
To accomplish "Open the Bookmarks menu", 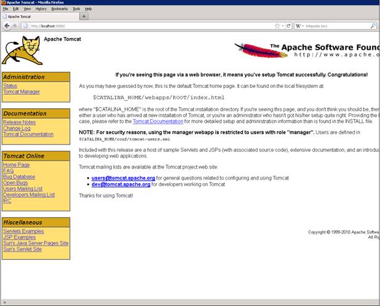I will (60, 9).
